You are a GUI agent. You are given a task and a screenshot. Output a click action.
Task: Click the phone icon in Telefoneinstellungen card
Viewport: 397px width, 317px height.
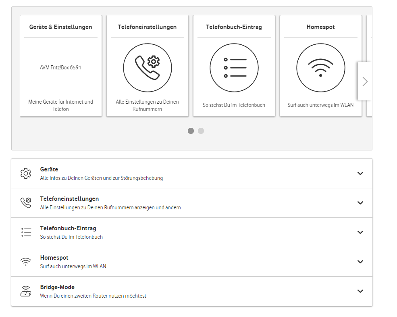pyautogui.click(x=148, y=67)
